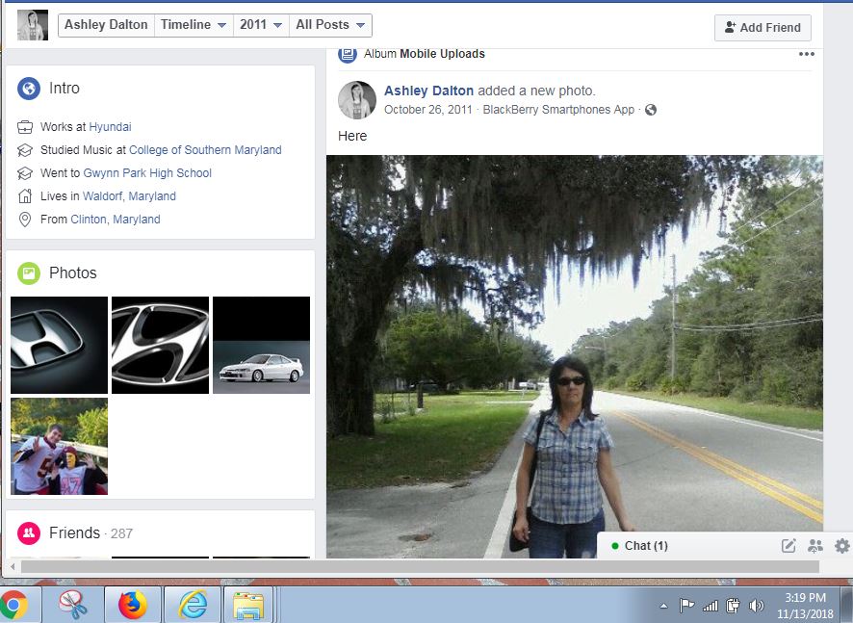This screenshot has width=853, height=623.
Task: Click BlackBerry Smartphones App link
Action: pyautogui.click(x=558, y=110)
